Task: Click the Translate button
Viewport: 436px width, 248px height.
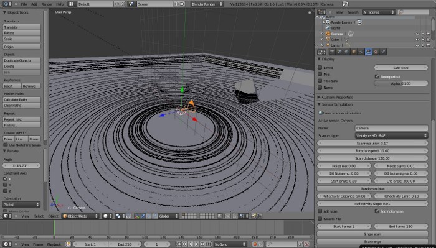Action: 22,27
